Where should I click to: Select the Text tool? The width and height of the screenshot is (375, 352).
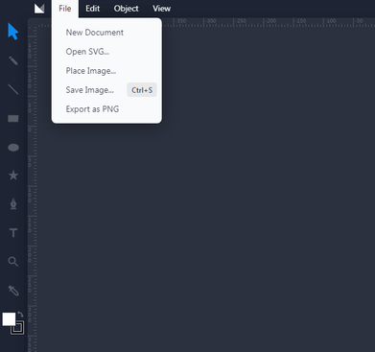pos(13,233)
